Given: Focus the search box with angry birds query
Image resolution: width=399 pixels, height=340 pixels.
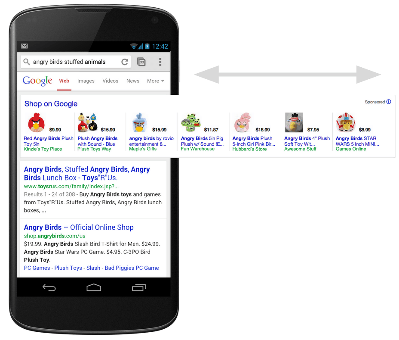Looking at the screenshot, I should (x=76, y=62).
